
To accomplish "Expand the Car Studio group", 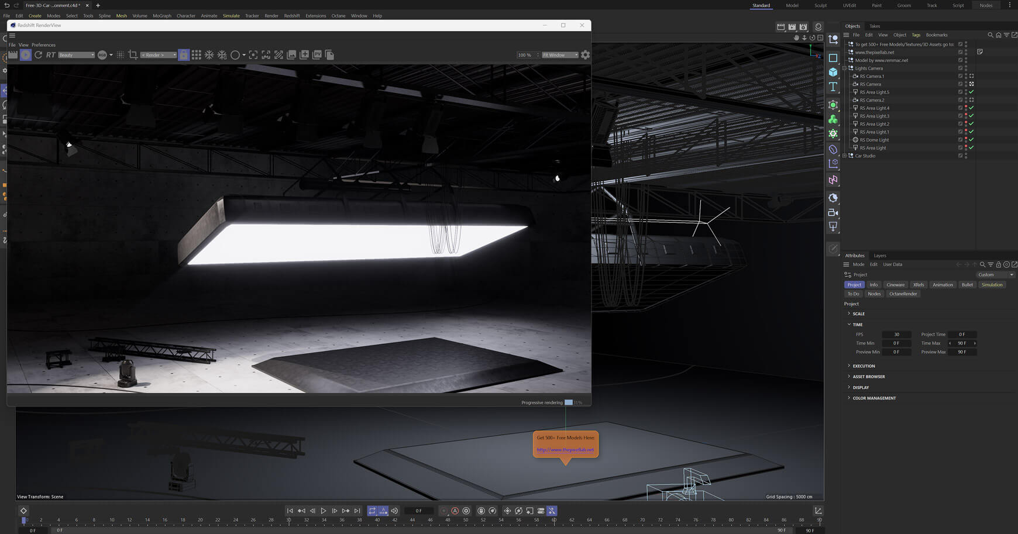I will pyautogui.click(x=844, y=156).
